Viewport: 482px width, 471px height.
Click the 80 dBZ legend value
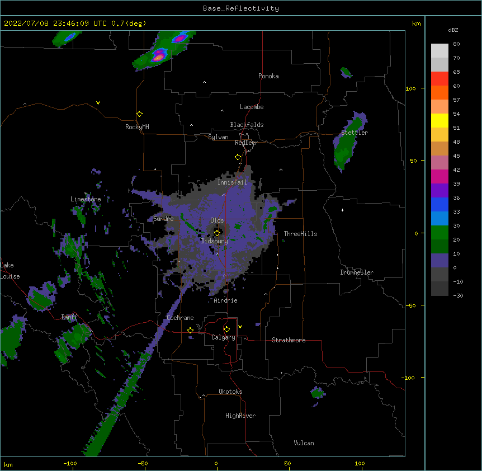click(456, 44)
